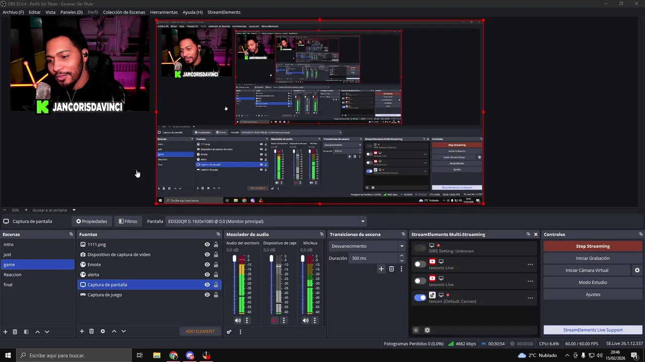Decrease transition duration stepper down
645x362 pixels.
click(x=402, y=260)
